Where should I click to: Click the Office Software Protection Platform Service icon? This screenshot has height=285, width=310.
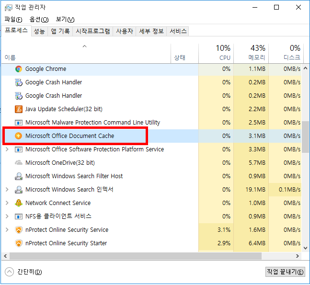[19, 149]
